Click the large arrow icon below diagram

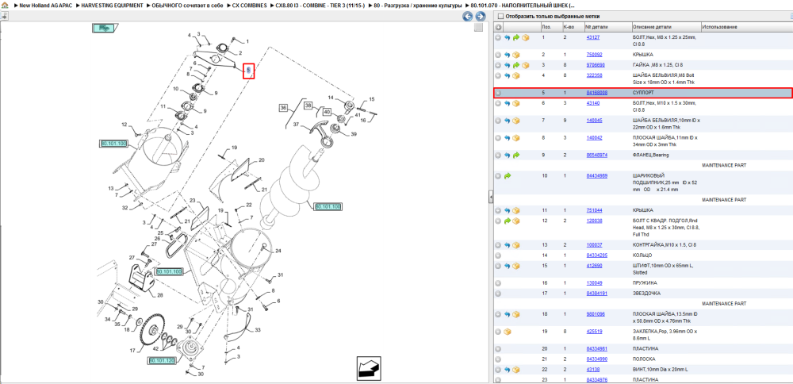[369, 367]
